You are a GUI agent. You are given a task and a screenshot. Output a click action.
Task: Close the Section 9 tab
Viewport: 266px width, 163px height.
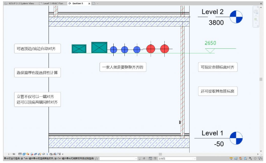point(89,3)
